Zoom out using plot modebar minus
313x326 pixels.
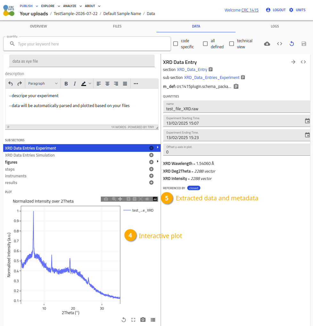coord(134,199)
